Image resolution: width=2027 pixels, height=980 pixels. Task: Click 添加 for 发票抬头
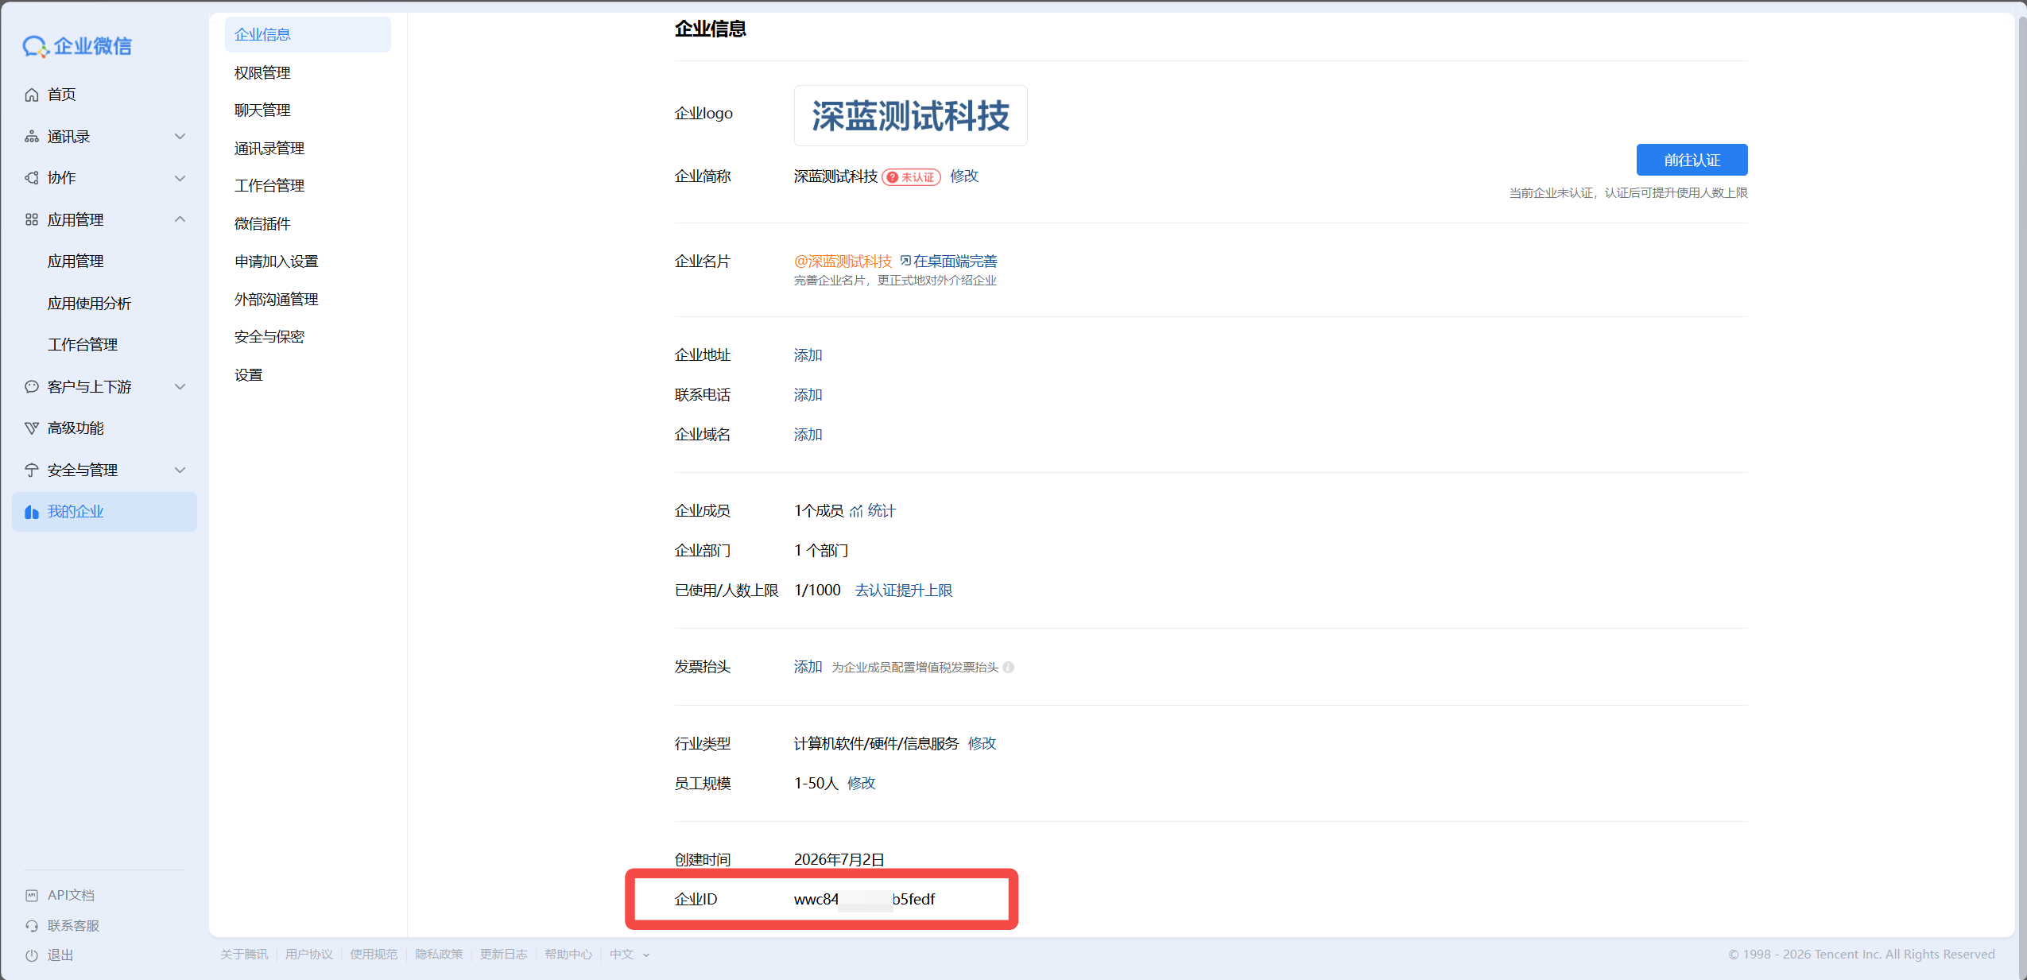[808, 667]
